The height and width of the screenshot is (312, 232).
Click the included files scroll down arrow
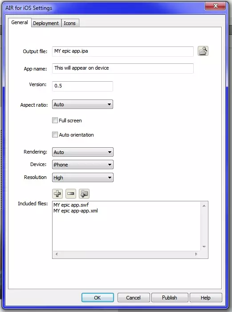click(204, 247)
